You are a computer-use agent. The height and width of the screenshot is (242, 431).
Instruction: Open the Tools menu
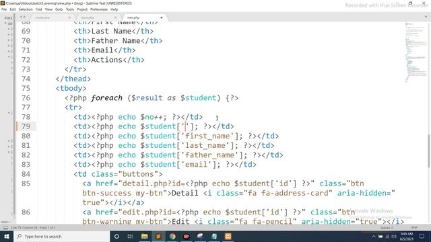click(70, 9)
